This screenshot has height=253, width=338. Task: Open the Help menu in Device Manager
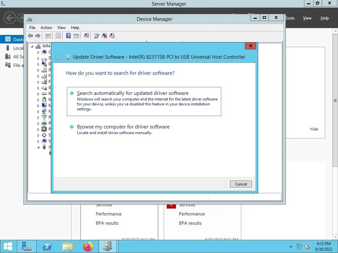75,28
